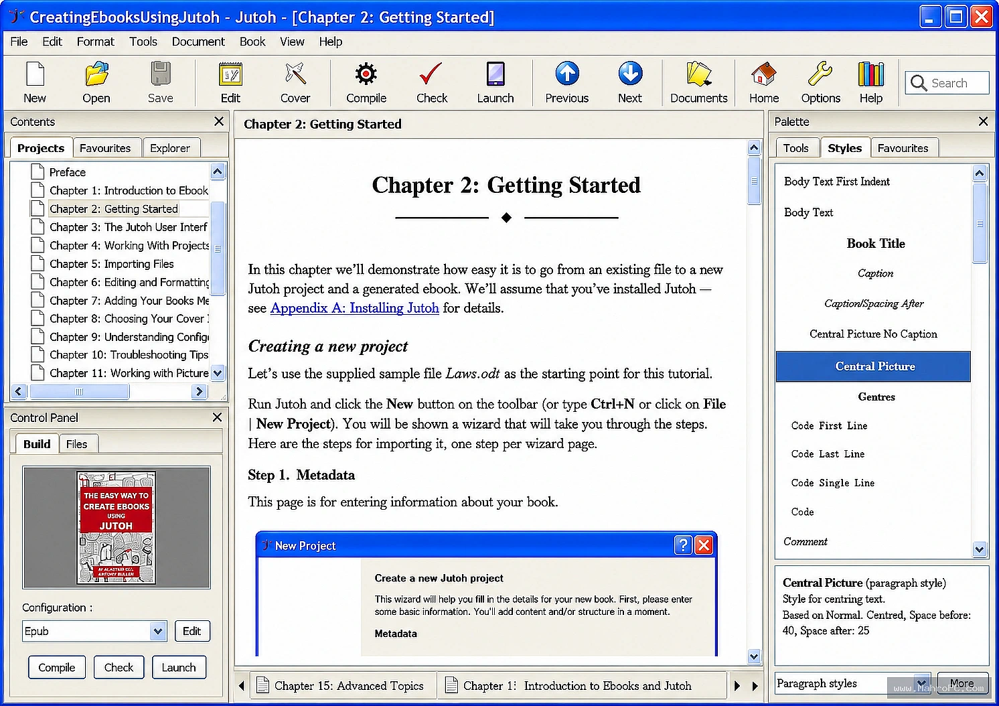
Task: Open the Book menu
Action: point(252,42)
